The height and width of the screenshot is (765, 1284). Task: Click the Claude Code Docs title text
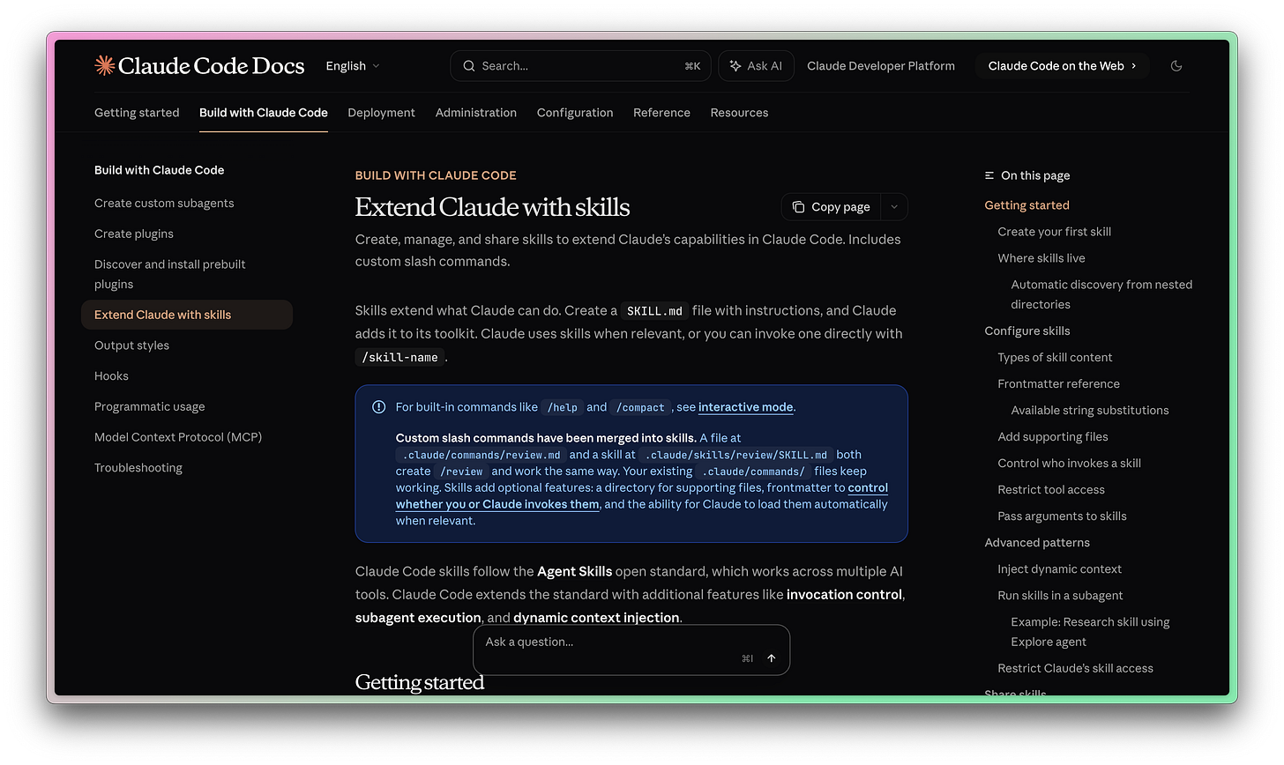212,66
